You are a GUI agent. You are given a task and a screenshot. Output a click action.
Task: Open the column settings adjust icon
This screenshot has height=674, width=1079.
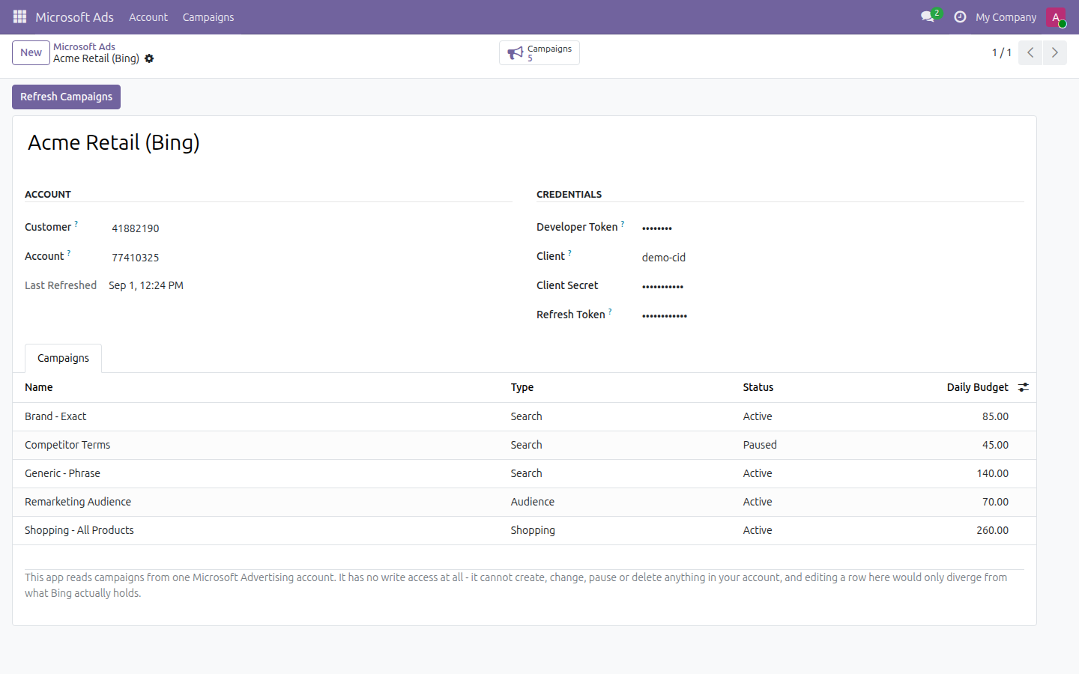point(1024,387)
